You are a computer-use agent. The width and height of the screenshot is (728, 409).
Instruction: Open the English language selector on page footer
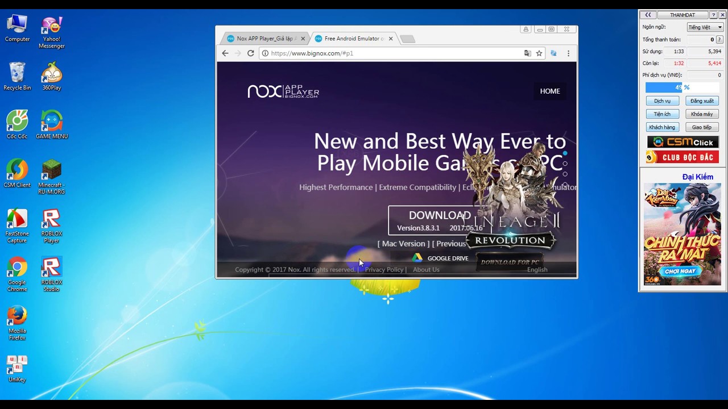coord(537,270)
